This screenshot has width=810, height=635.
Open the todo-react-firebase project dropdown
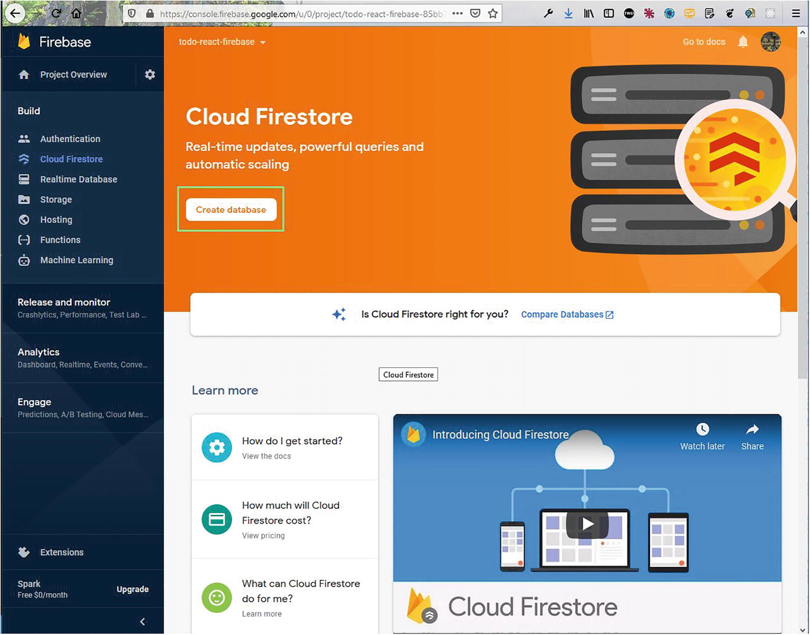click(x=222, y=42)
